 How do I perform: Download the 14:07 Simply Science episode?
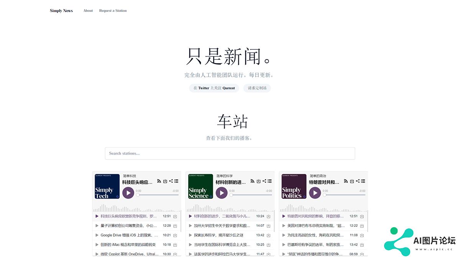[268, 226]
